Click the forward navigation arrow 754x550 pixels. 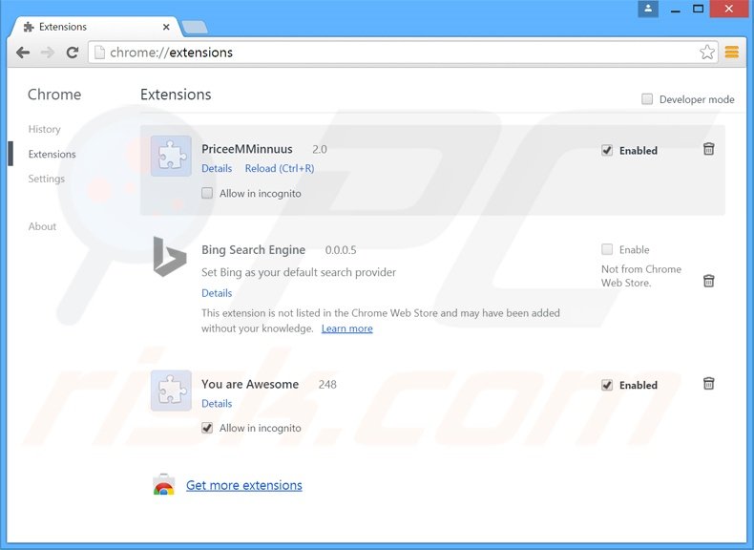point(47,53)
